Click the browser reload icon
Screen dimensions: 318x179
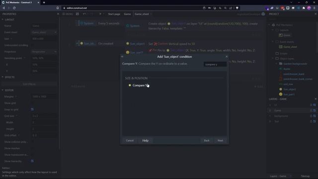tap(14, 8)
